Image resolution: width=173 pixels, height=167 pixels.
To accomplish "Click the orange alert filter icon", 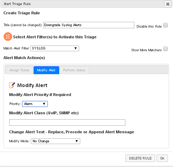I will coord(8,37).
